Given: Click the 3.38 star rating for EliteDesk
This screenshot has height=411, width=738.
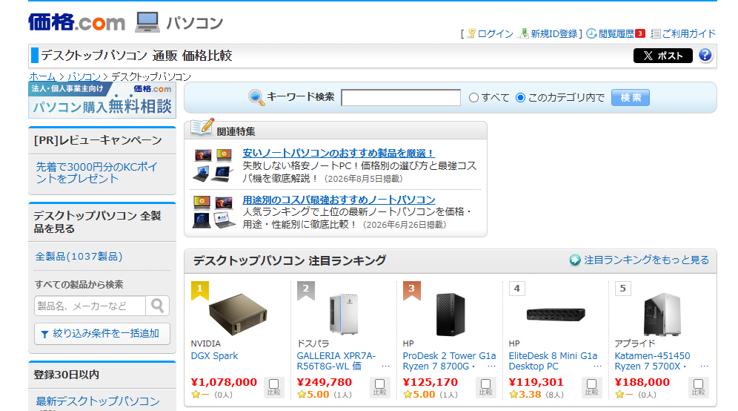Looking at the screenshot, I should click(525, 395).
